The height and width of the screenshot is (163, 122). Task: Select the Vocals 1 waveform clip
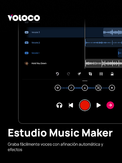pos(120,53)
